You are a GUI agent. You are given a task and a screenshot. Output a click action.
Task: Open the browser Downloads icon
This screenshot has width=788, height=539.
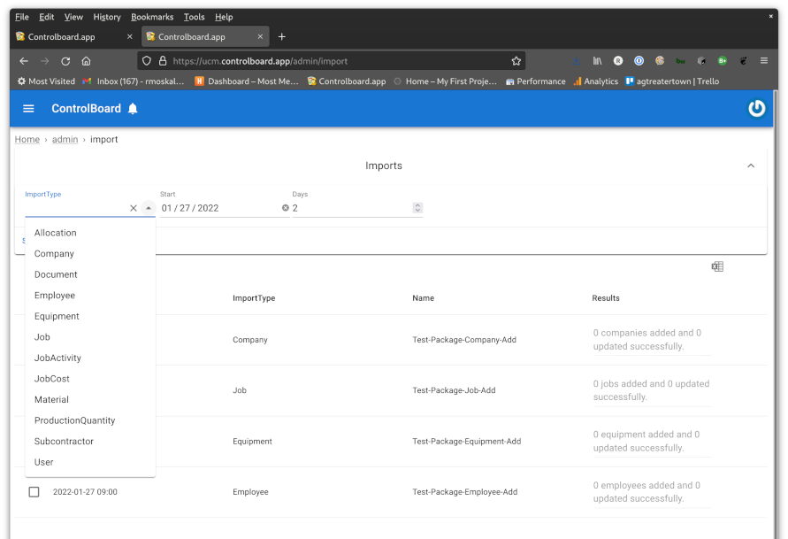coord(576,60)
